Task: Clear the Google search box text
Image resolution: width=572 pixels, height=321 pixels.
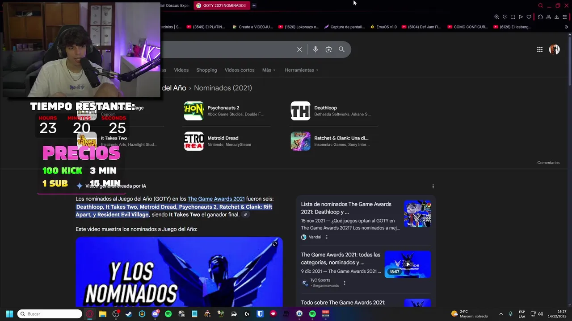Action: click(x=299, y=49)
